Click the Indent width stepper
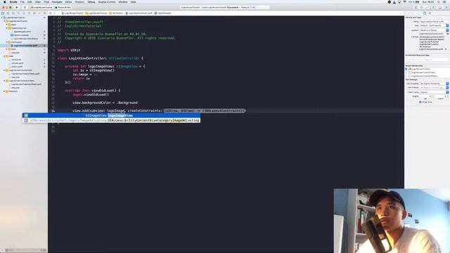 coord(447,96)
